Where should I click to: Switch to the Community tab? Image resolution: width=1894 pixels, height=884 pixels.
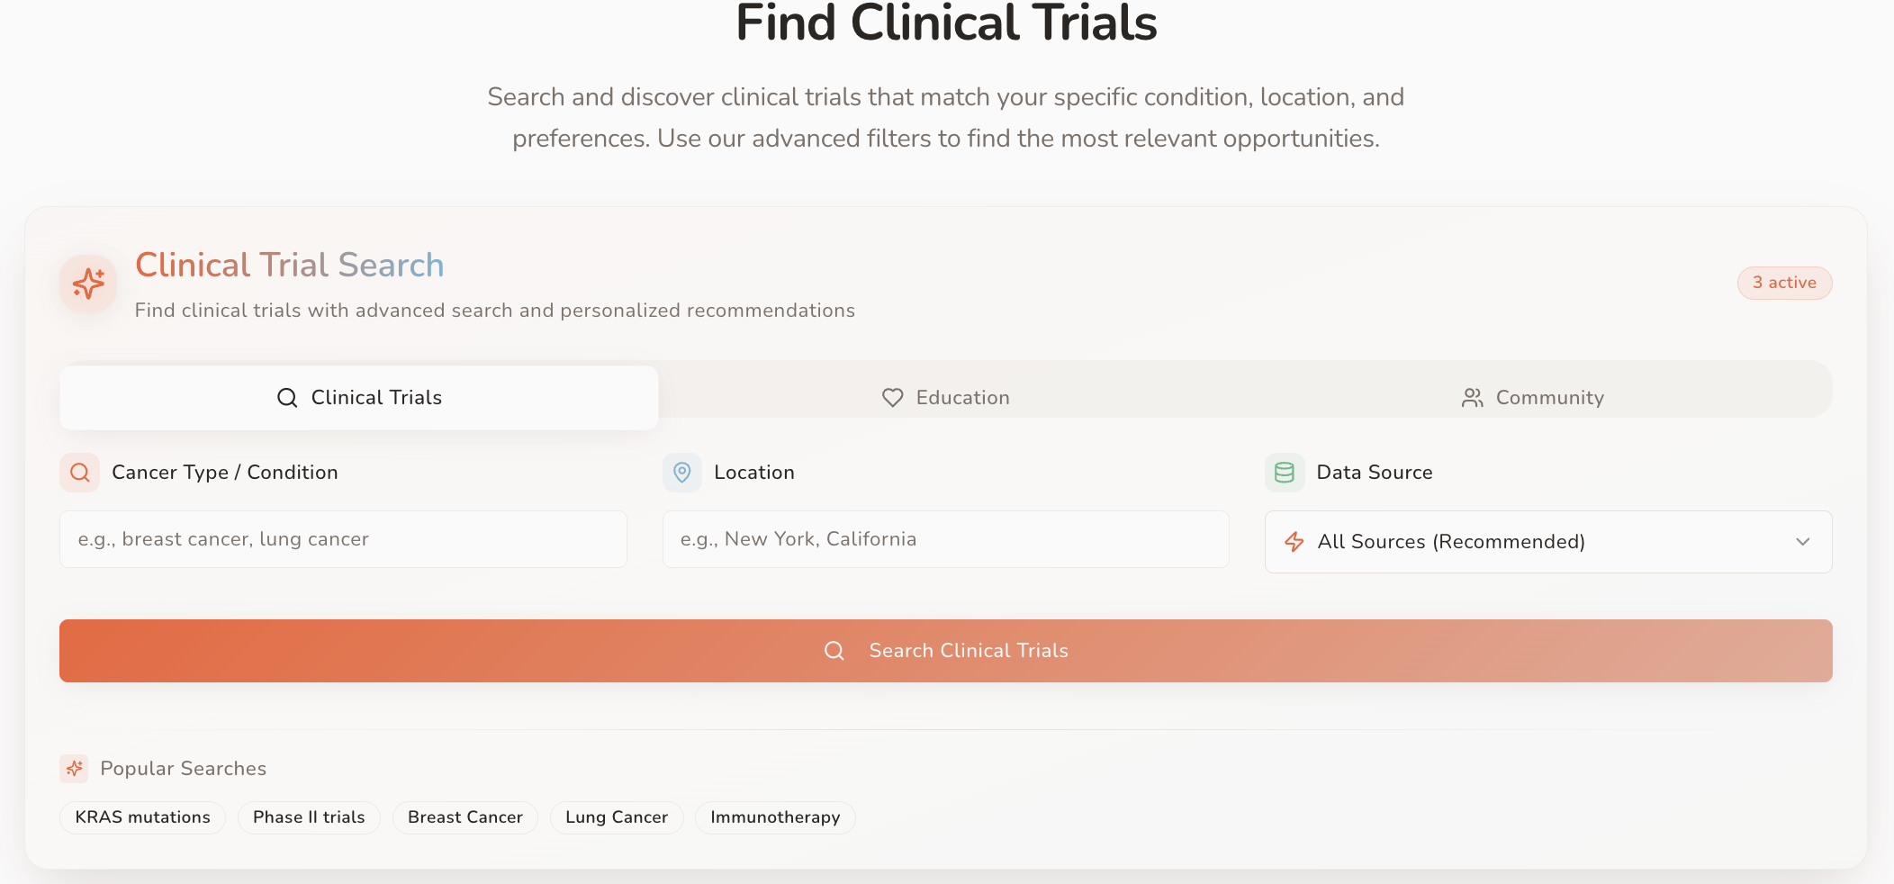pos(1532,398)
